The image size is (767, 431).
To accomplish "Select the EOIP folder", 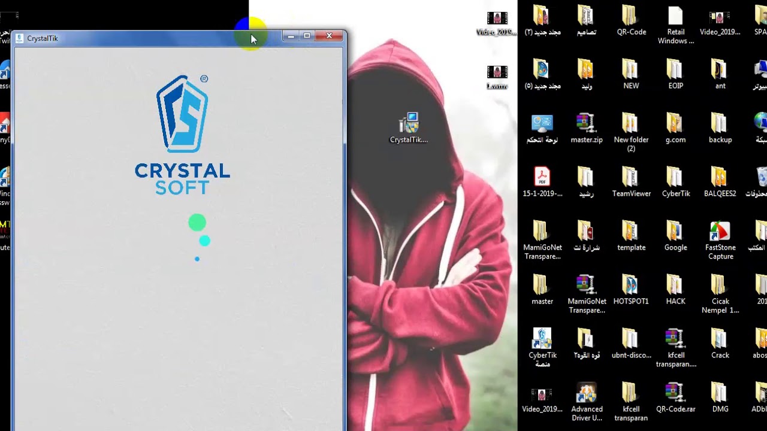I will coord(675,75).
